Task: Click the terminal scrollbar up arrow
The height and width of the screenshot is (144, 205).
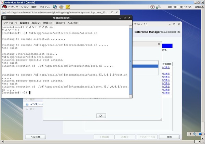Action: point(131,27)
